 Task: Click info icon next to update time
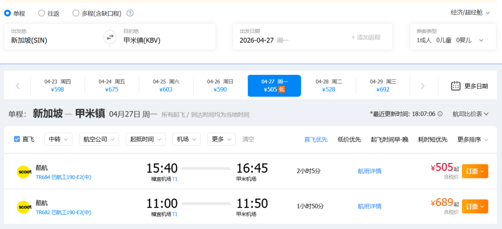click(x=440, y=114)
